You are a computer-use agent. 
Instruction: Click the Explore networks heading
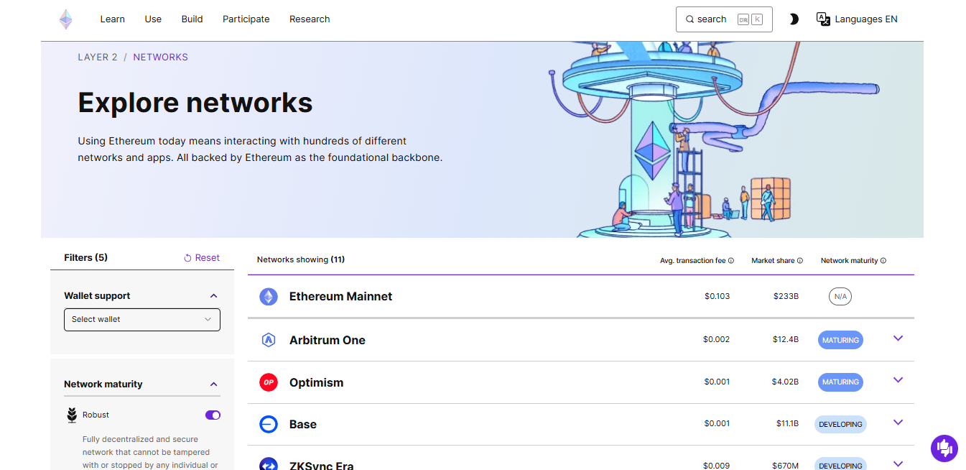pos(195,103)
